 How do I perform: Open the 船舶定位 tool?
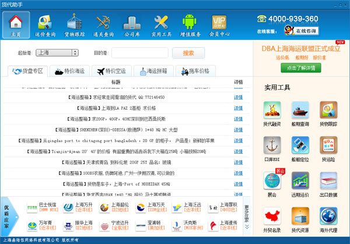tap(300, 147)
